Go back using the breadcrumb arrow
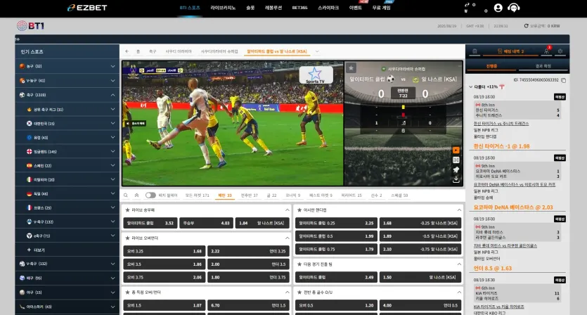 tap(127, 51)
